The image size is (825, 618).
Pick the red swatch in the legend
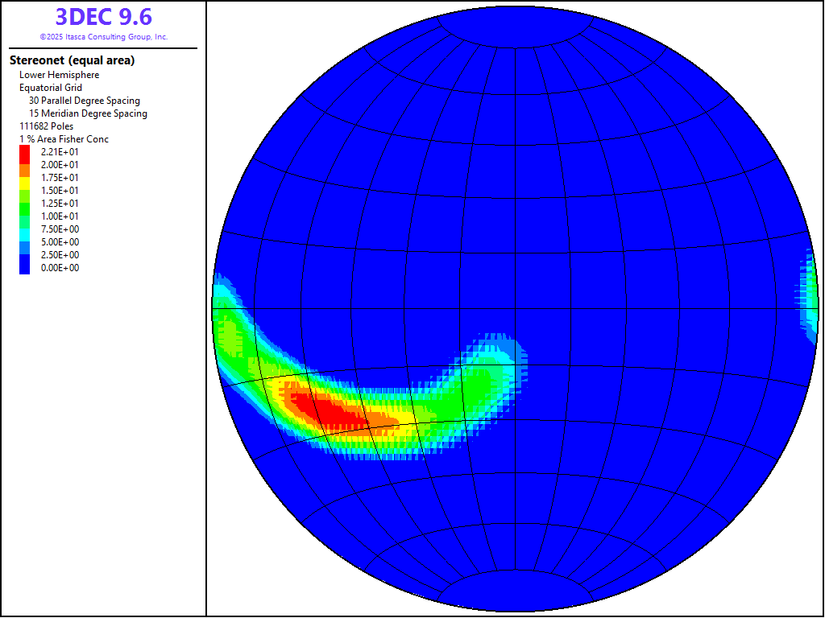pyautogui.click(x=25, y=153)
